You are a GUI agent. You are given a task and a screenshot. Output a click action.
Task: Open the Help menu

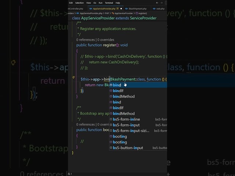point(117,3)
